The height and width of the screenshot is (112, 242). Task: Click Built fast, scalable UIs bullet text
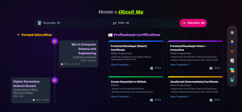click(131, 58)
